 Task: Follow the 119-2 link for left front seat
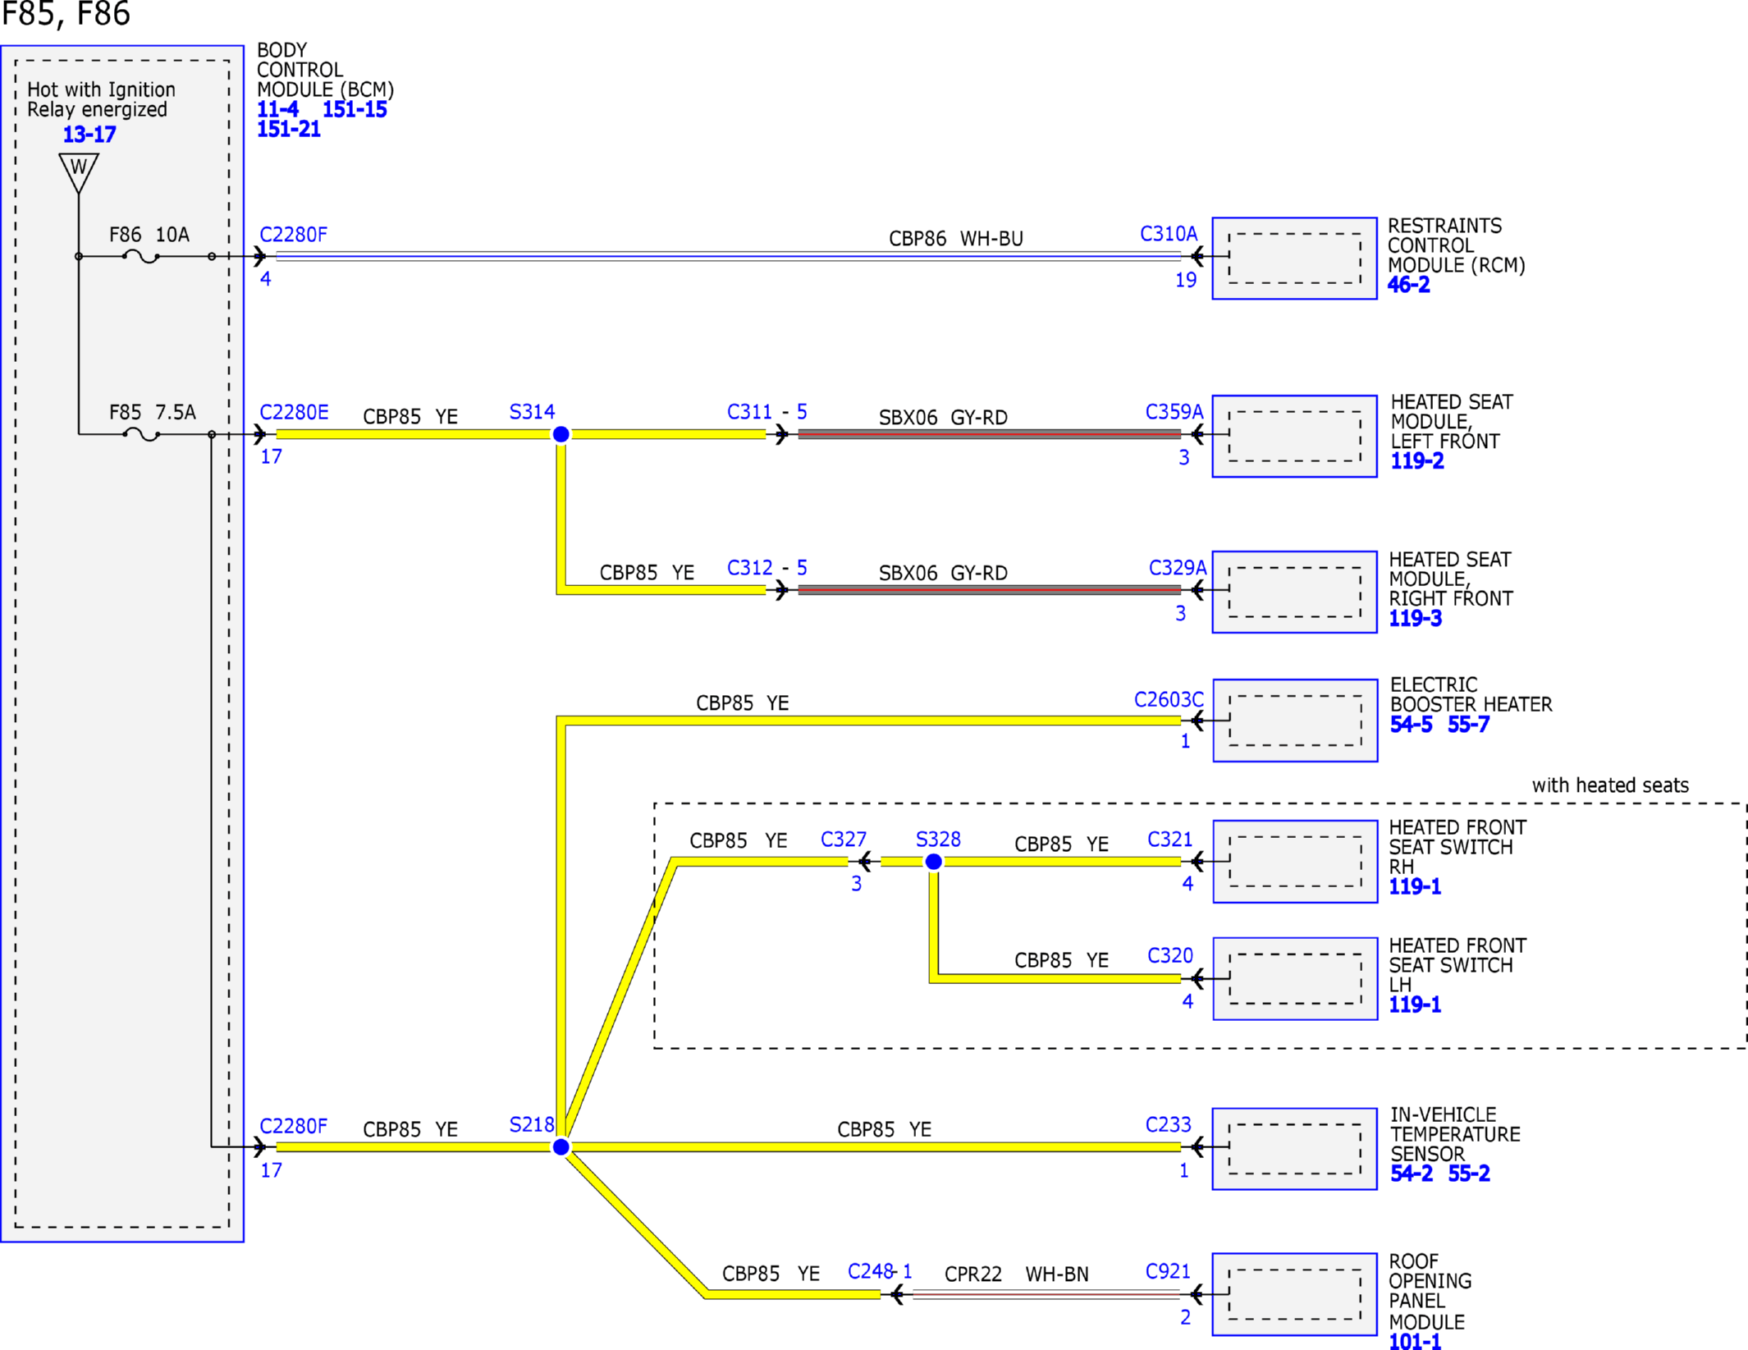click(1416, 461)
